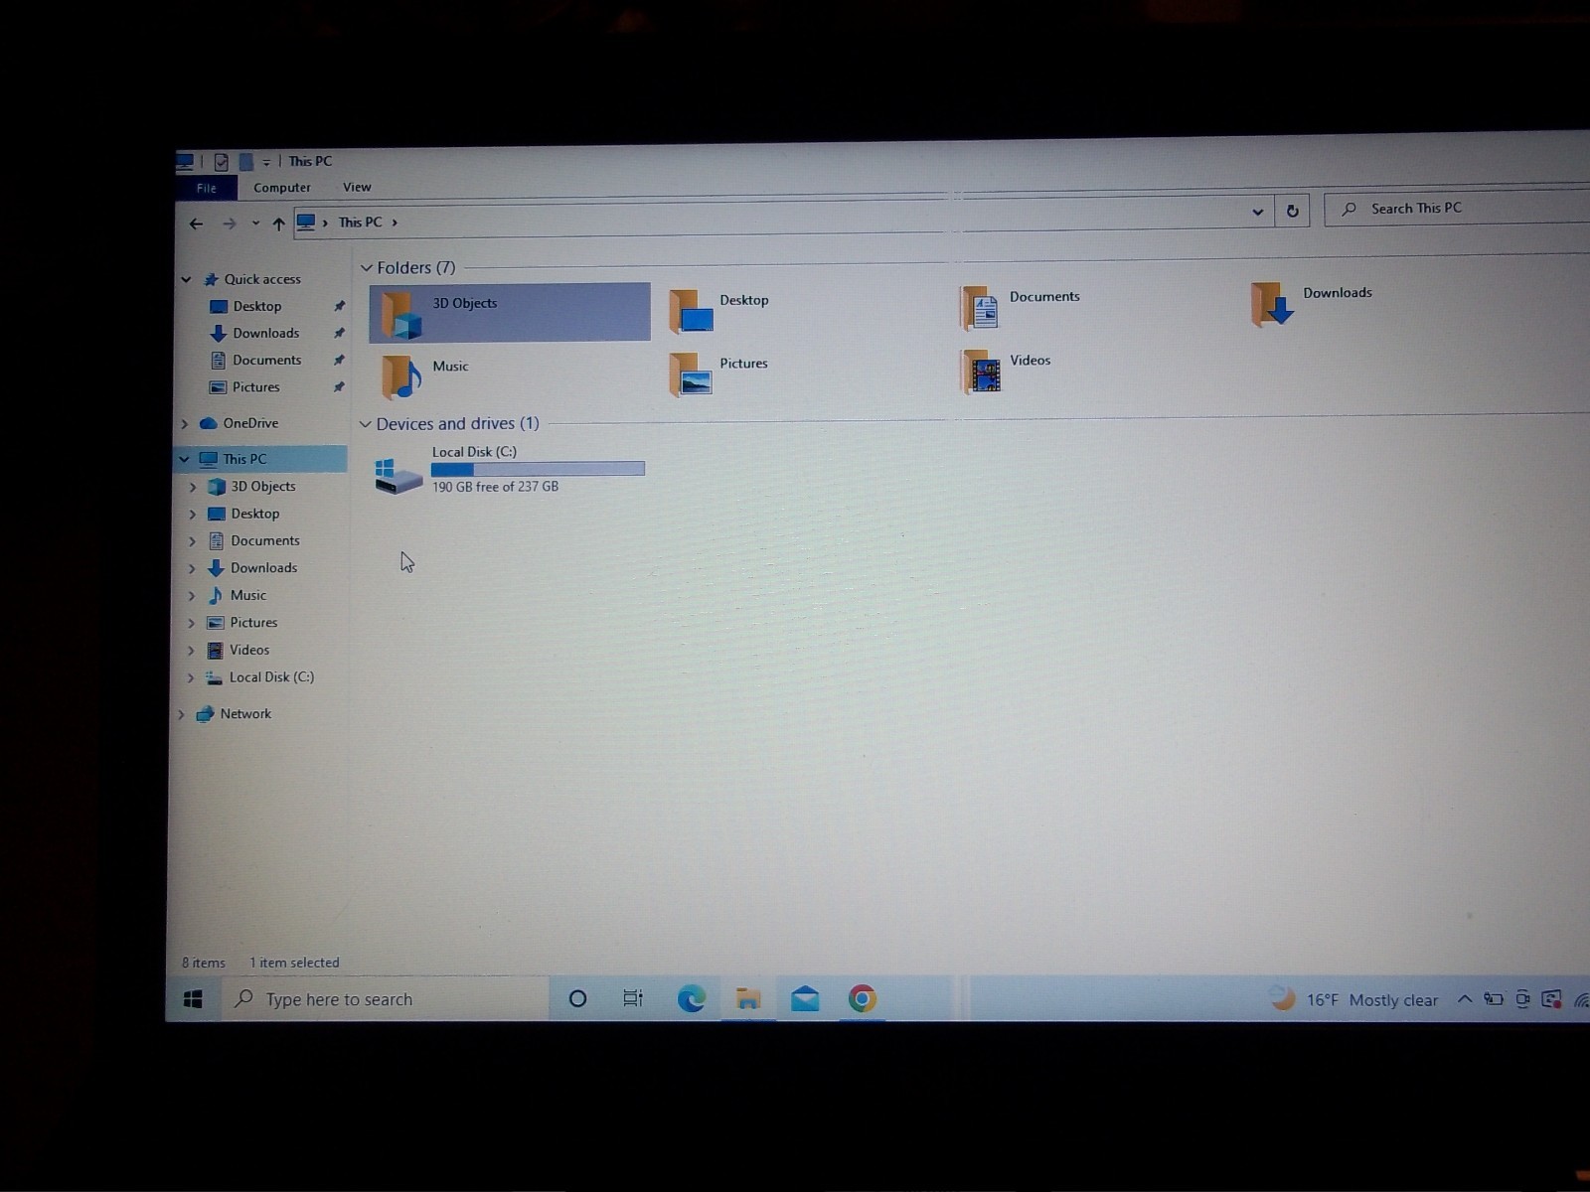Expand 3D Objects in the navigation tree
The height and width of the screenshot is (1192, 1590).
click(x=192, y=487)
